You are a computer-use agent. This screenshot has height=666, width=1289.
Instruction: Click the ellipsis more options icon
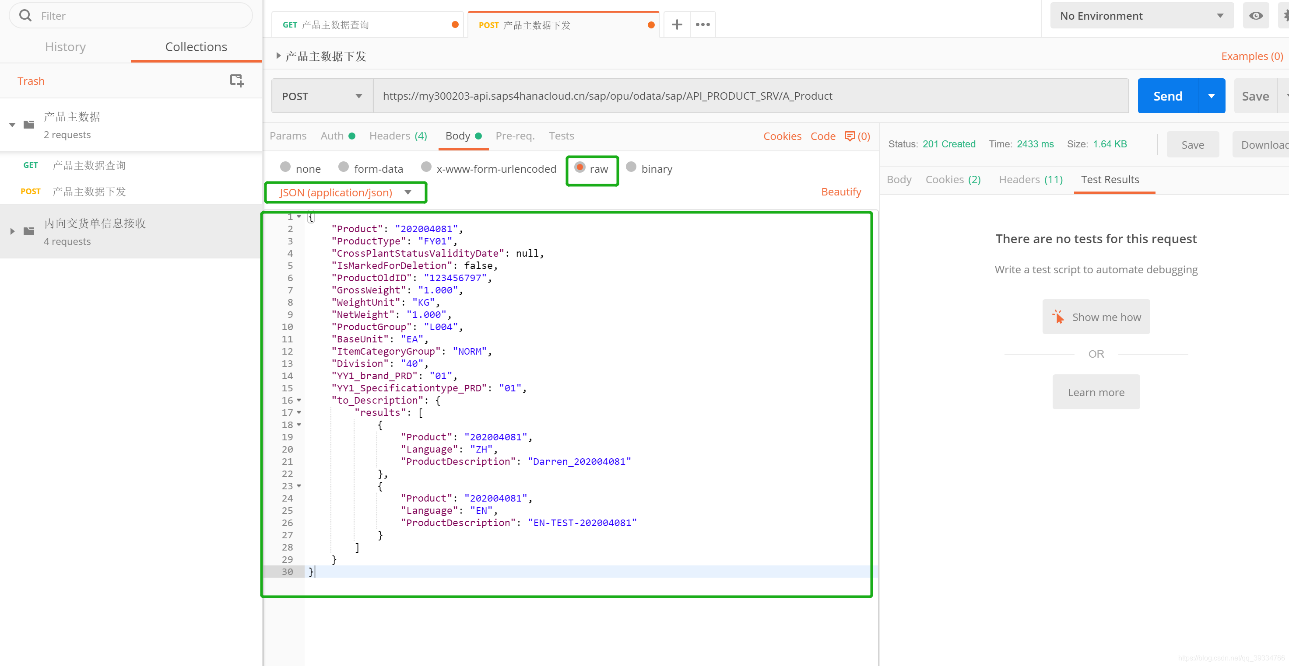(x=702, y=24)
